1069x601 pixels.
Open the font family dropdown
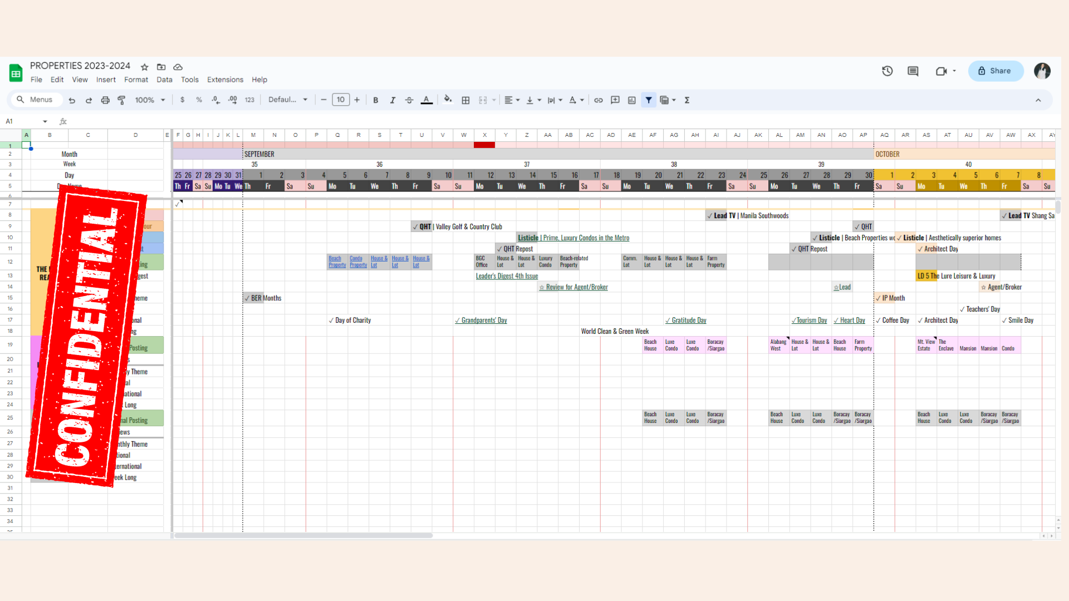(288, 100)
